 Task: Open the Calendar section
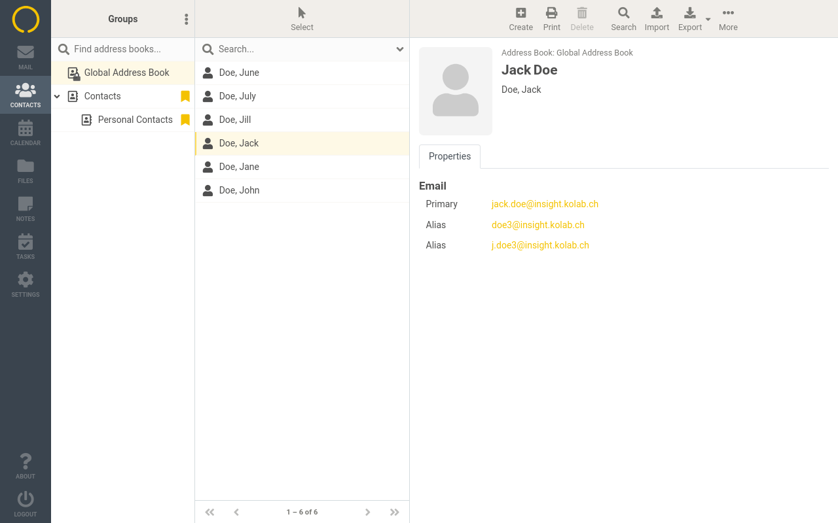26,133
